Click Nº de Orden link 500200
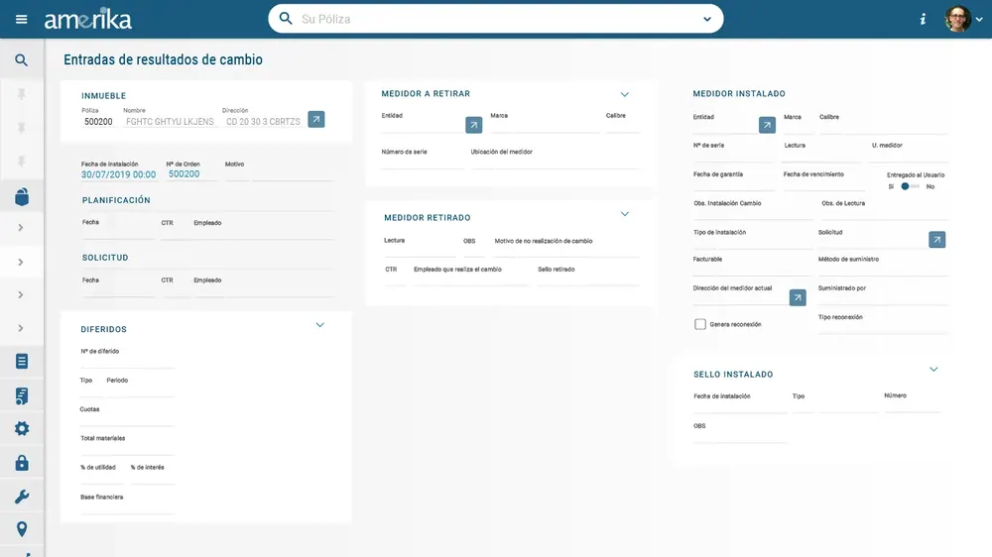This screenshot has height=557, width=992. (185, 173)
